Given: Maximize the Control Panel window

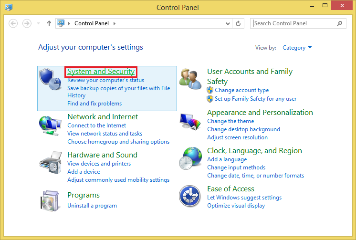Looking at the screenshot, I should click(x=325, y=5).
